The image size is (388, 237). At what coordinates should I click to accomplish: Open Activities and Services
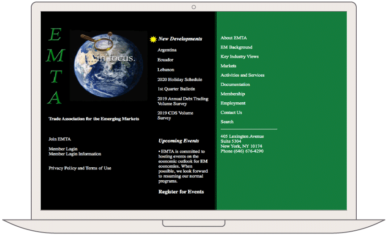click(242, 75)
